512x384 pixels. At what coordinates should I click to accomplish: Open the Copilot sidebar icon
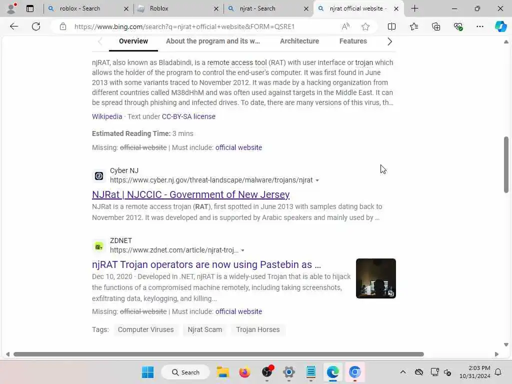coord(500,26)
